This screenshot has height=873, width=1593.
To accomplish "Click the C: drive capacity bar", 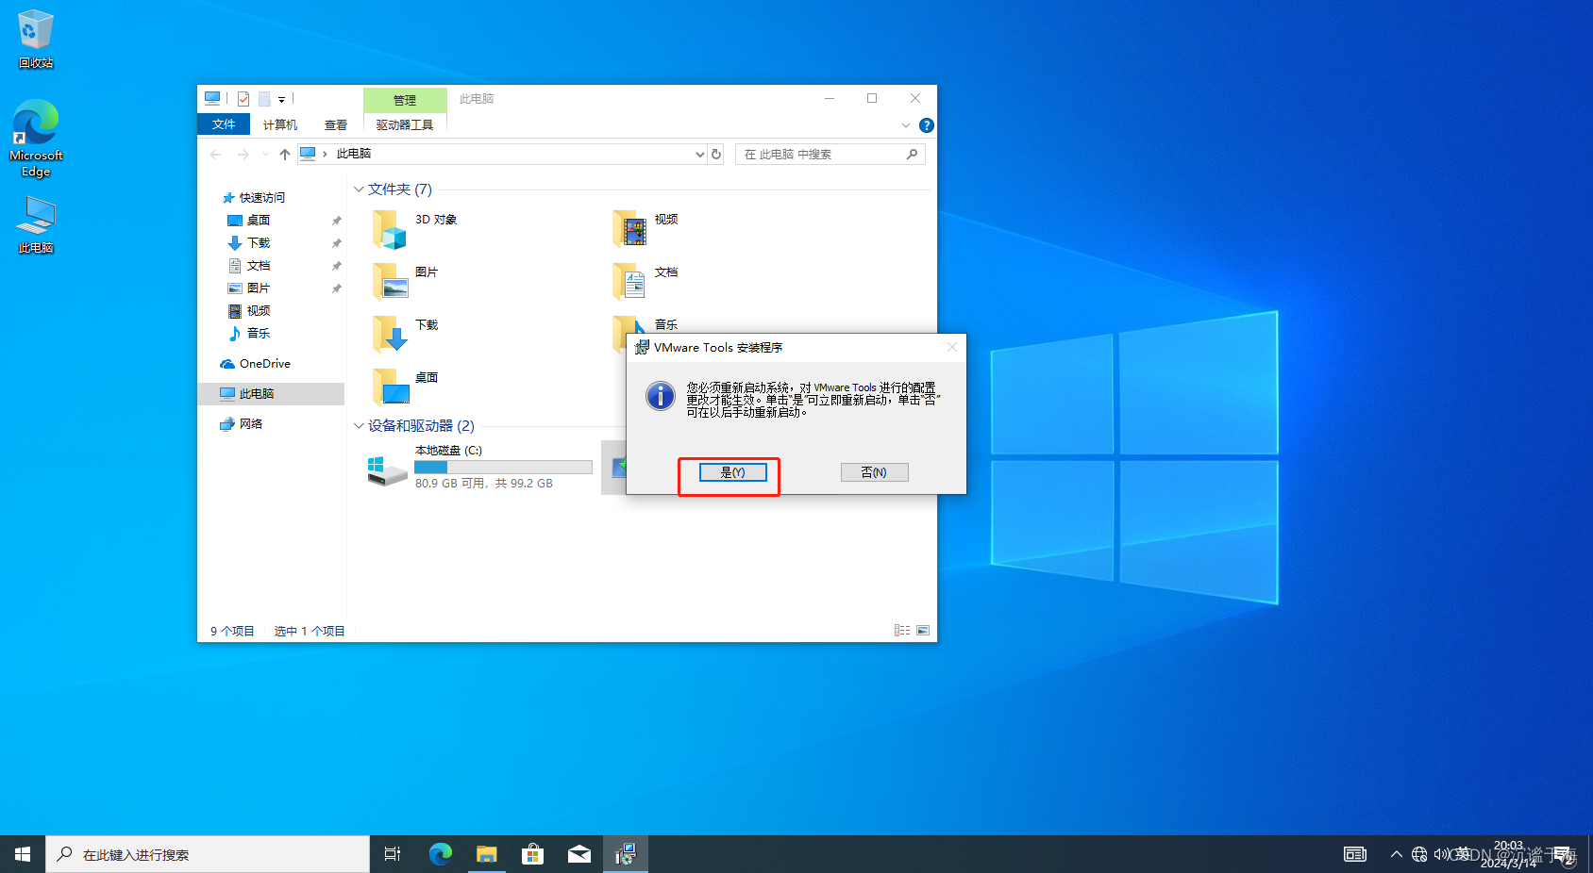I will (502, 466).
